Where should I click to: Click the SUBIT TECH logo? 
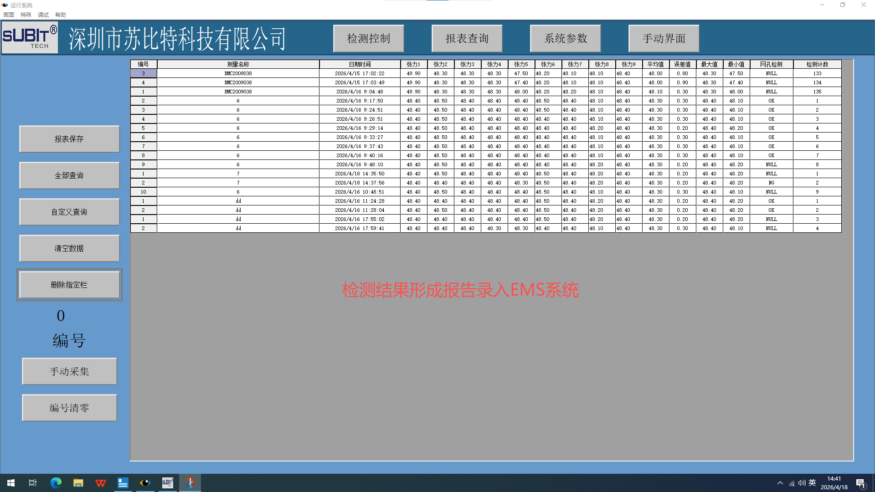click(30, 38)
